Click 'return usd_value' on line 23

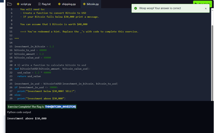[29, 76]
